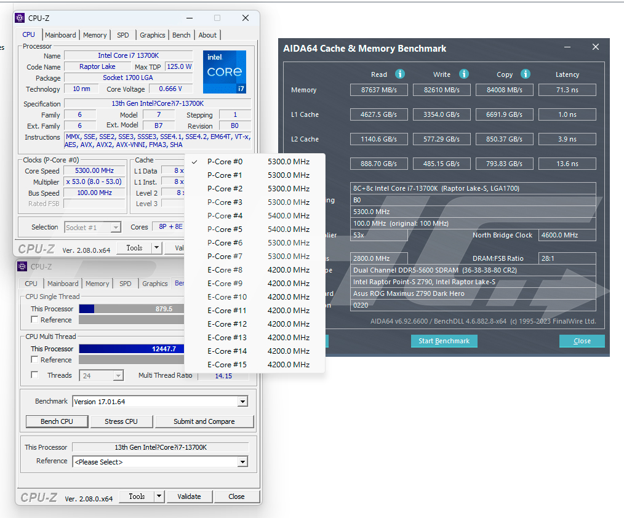The height and width of the screenshot is (518, 624).
Task: Choose P-Core #4 from the core clock menu
Action: 255,216
